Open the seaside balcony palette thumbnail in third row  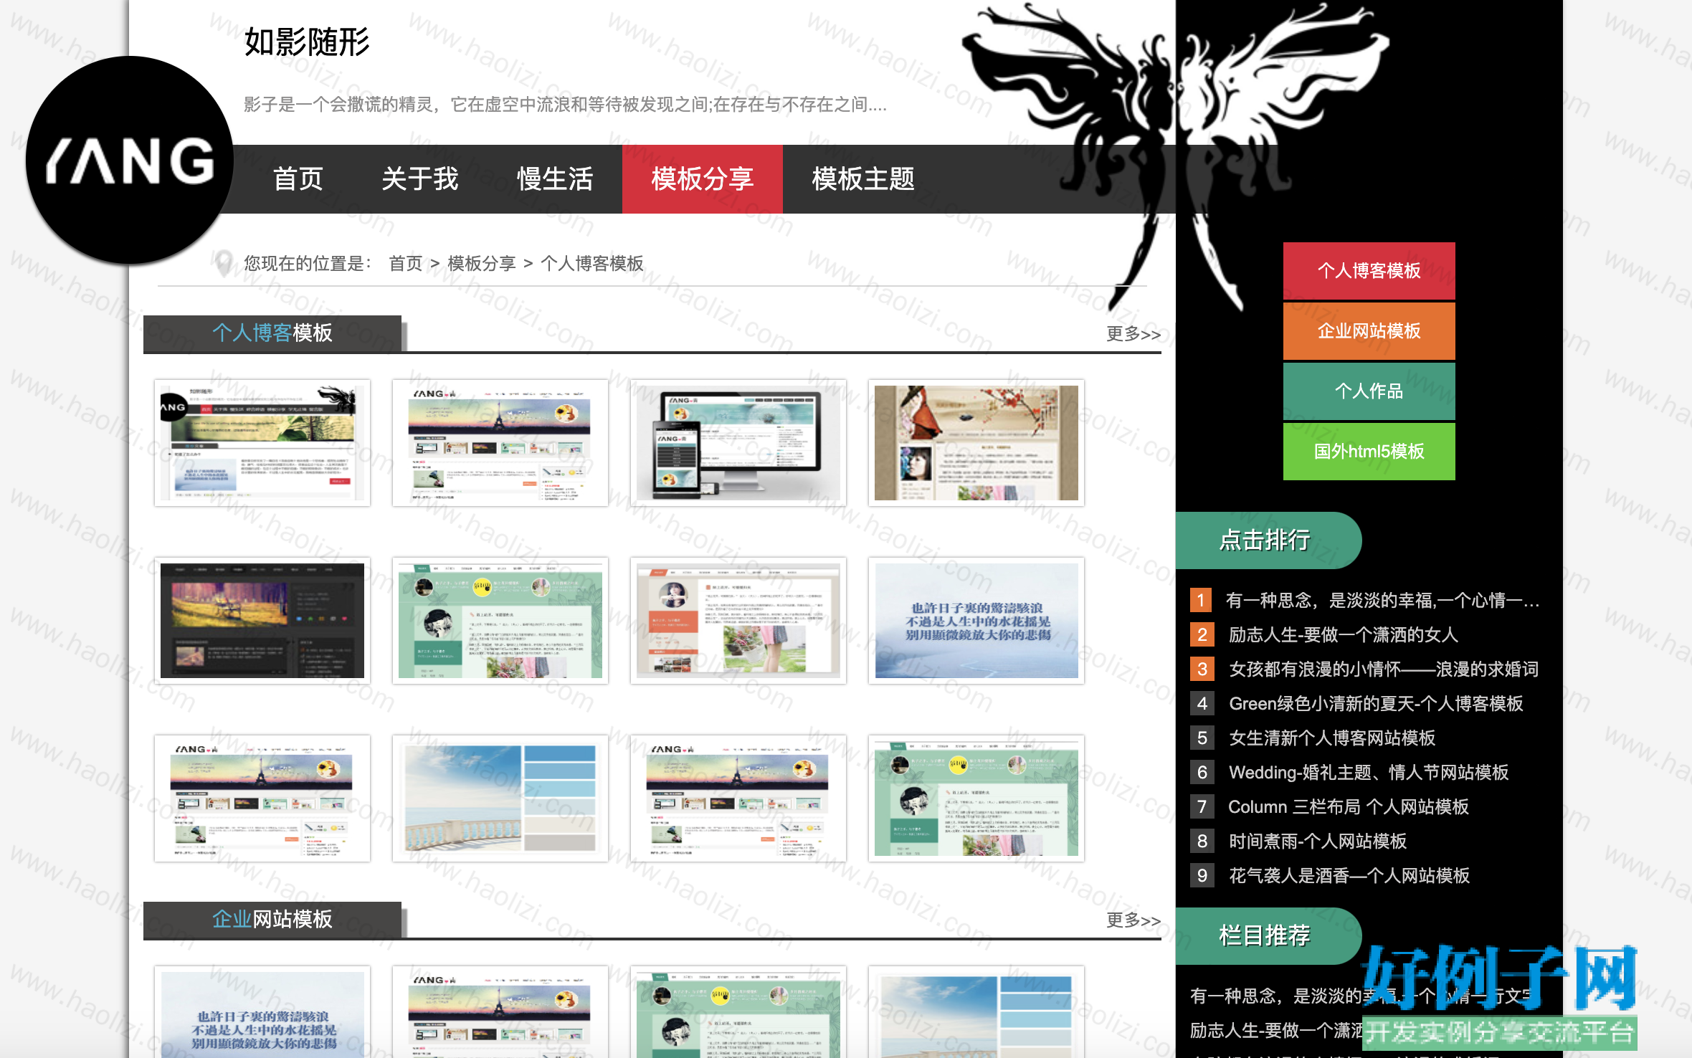[500, 799]
